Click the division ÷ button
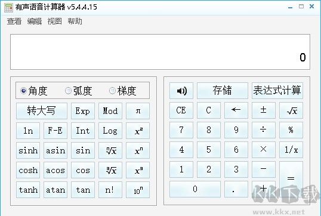 pyautogui.click(x=264, y=130)
